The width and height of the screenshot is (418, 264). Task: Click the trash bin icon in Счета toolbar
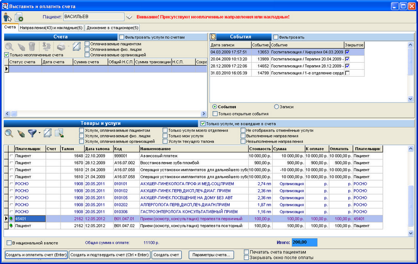(32, 46)
